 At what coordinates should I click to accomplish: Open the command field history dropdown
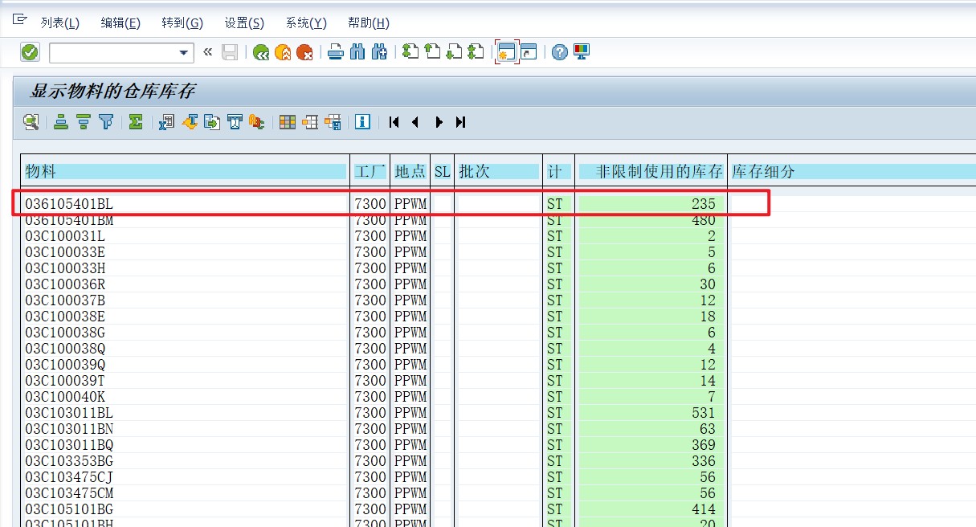coord(185,52)
